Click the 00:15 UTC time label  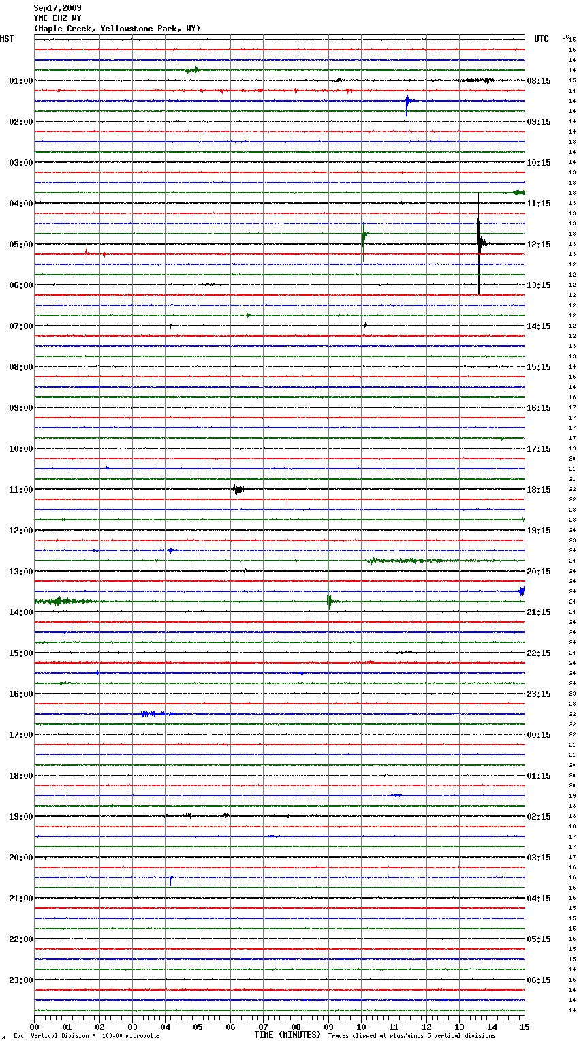539,735
